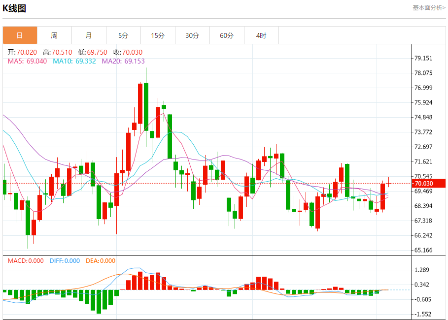Open the 5分 interval tab
This screenshot has width=448, height=320.
tap(123, 35)
